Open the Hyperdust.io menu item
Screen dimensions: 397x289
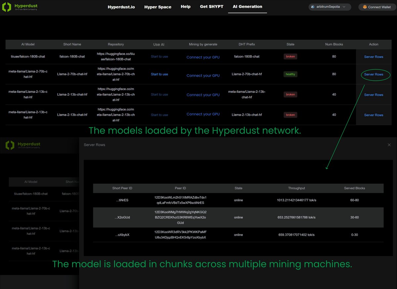121,7
